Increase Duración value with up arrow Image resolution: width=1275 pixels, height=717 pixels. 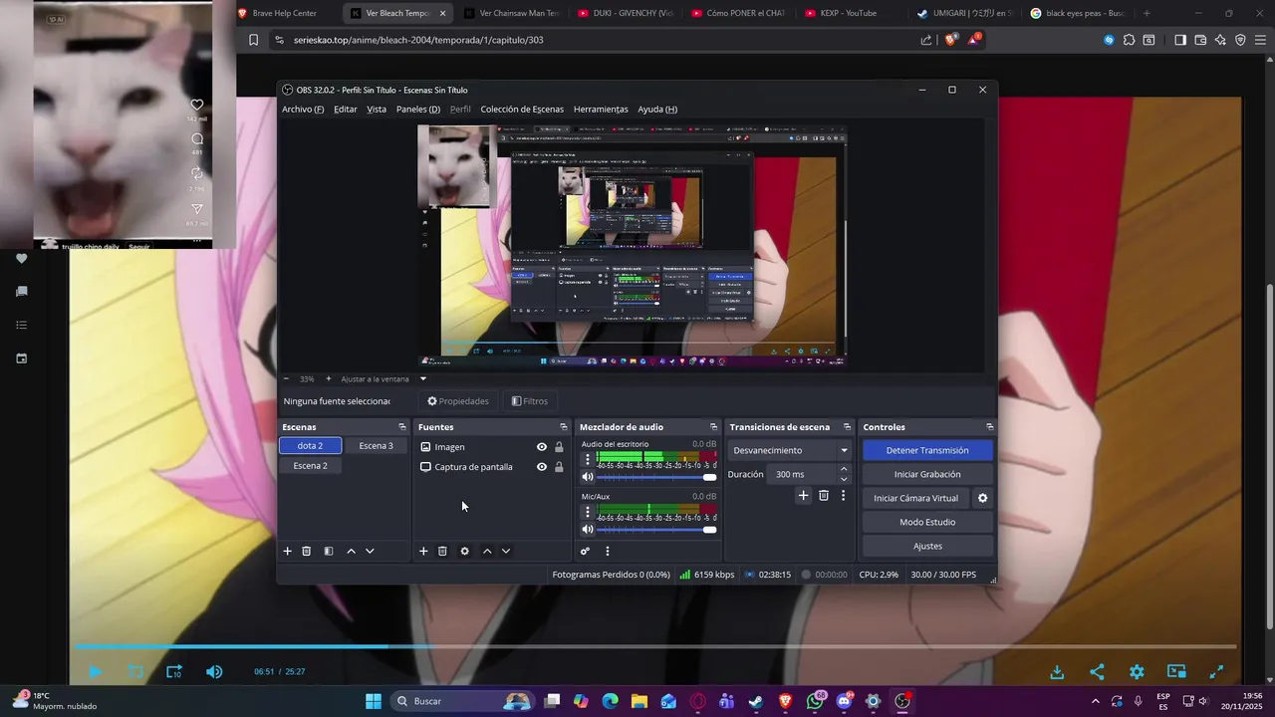click(x=844, y=469)
